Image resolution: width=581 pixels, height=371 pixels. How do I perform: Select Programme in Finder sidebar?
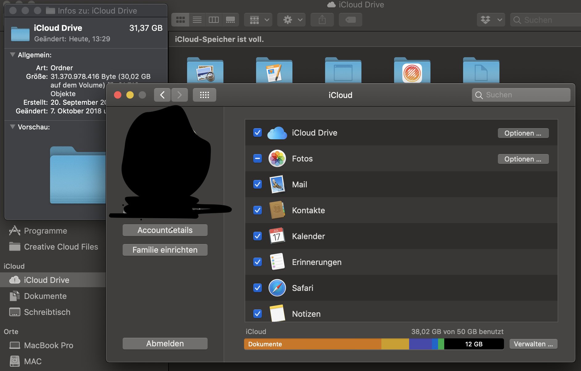[53, 231]
